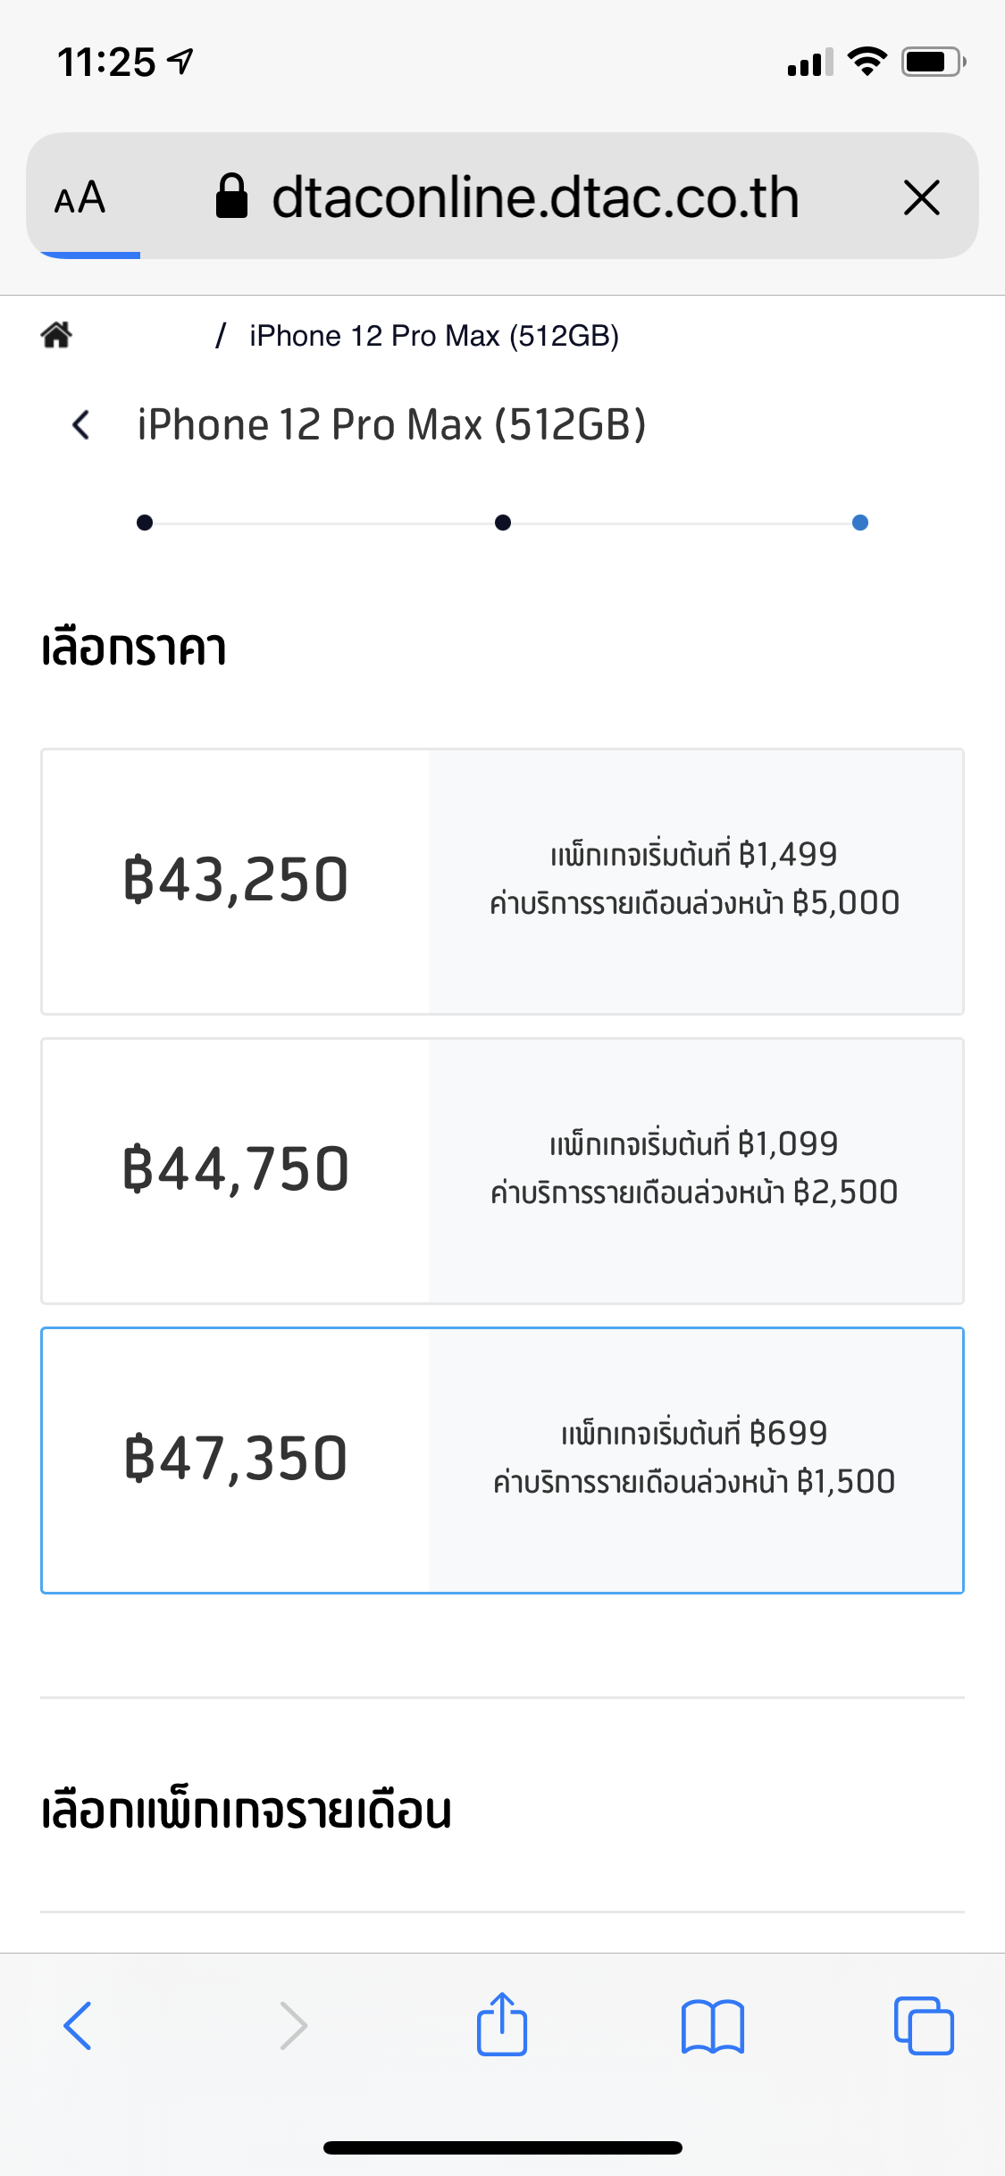Open iPhone 12 Pro Max (512GB) breadcrumb link
The height and width of the screenshot is (2176, 1005).
coord(434,336)
